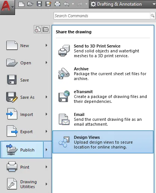
Task: Click the Drawing Utilities wrench icon
Action: click(12, 184)
